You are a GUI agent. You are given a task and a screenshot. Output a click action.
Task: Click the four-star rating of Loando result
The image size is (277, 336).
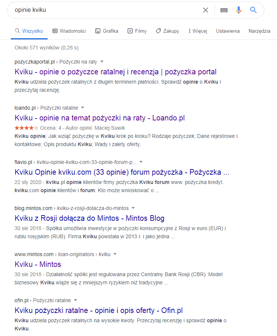click(26, 128)
